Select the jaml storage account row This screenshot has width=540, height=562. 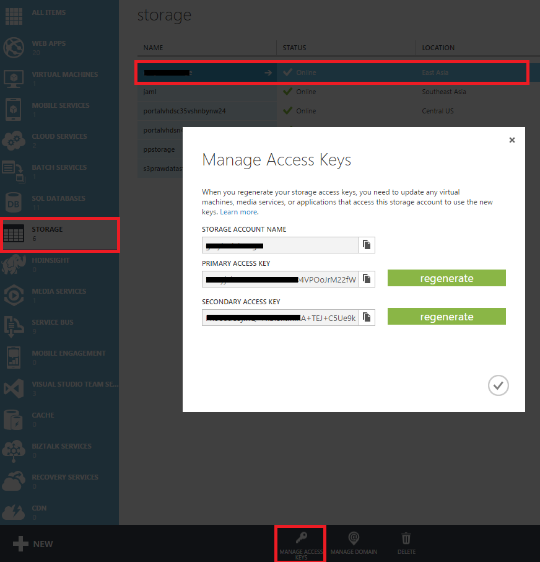149,92
